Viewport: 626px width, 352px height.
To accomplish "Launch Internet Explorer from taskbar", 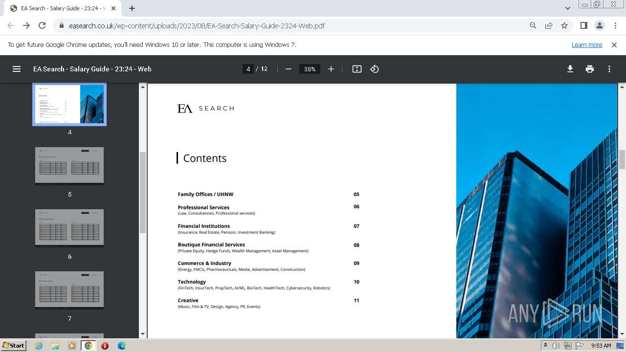I will 39,346.
